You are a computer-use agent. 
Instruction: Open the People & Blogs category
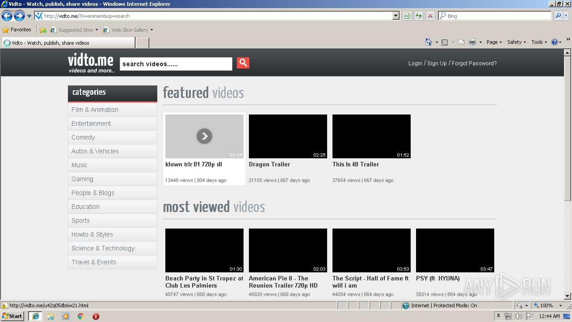(113, 193)
